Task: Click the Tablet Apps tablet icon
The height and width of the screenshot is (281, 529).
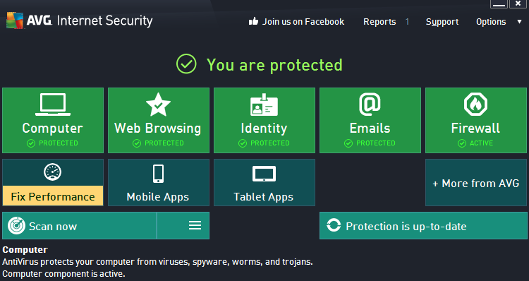Action: coord(264,174)
